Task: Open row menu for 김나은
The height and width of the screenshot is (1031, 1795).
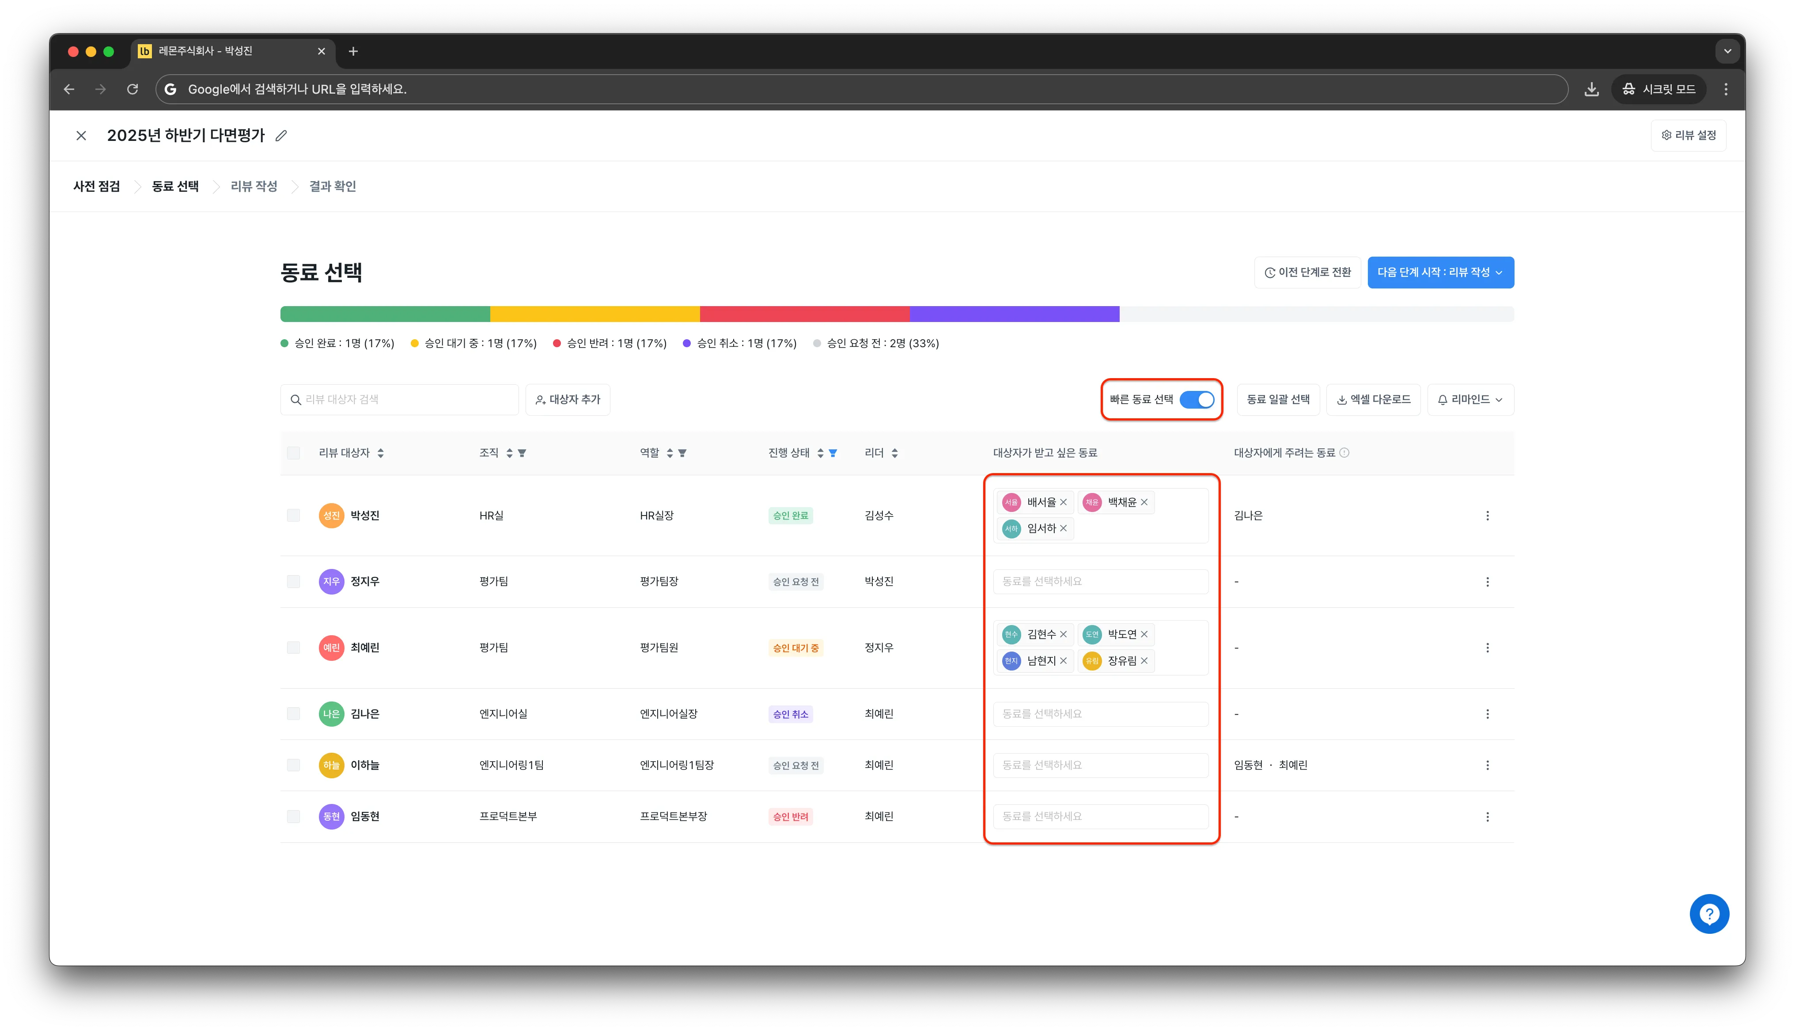Action: click(x=1487, y=714)
